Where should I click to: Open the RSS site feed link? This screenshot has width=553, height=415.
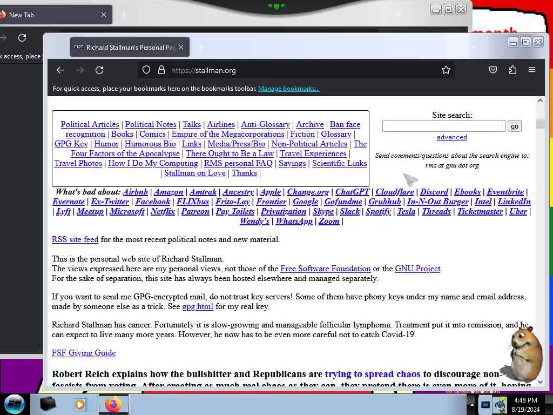click(75, 239)
